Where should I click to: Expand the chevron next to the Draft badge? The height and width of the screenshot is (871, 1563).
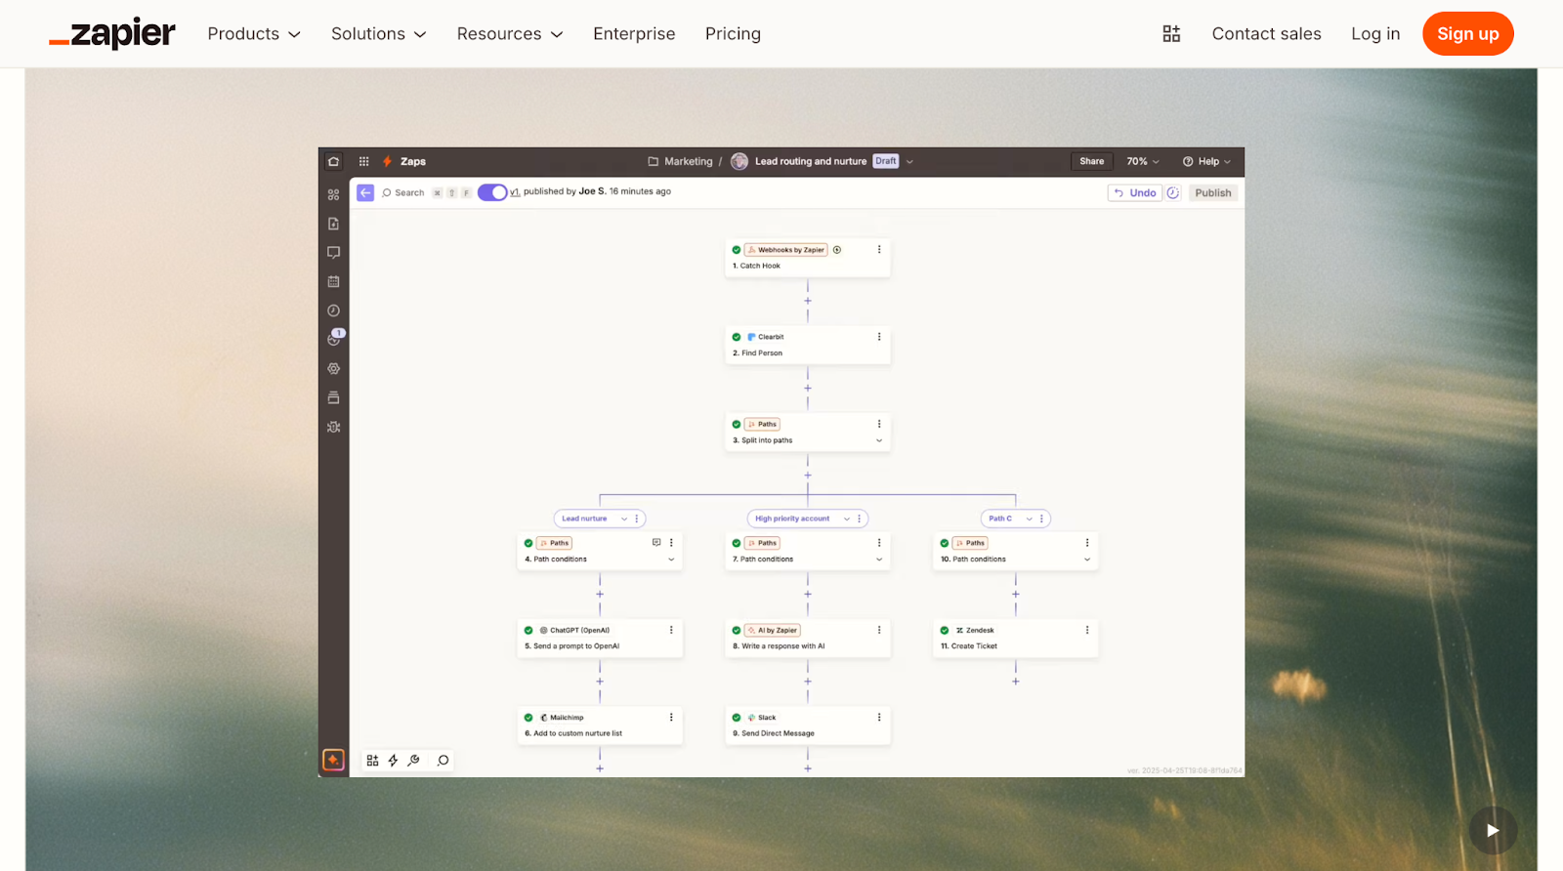coord(909,161)
